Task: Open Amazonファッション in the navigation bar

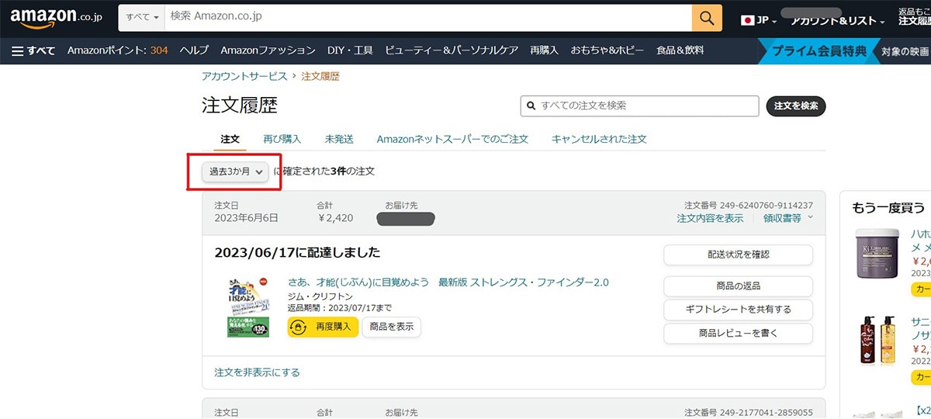Action: [x=268, y=50]
